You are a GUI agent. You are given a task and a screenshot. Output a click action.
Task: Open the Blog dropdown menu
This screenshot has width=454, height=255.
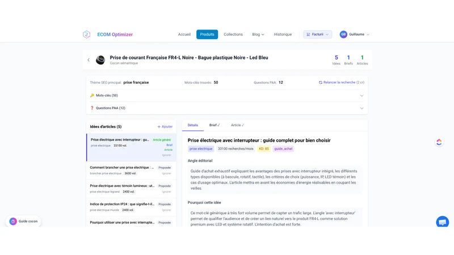pos(258,35)
